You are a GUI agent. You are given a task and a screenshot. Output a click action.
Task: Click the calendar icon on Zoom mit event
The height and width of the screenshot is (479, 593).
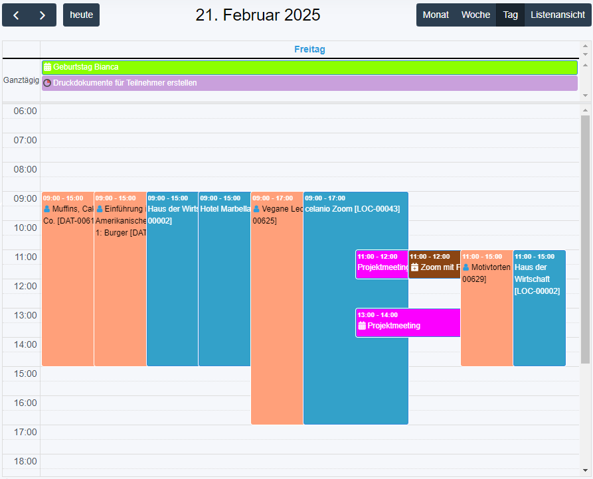[414, 267]
